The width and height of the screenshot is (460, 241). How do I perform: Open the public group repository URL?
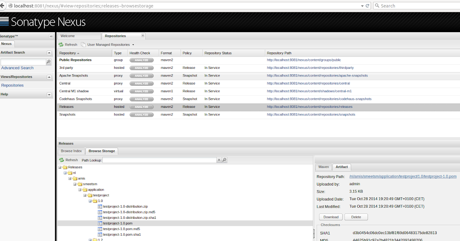(304, 60)
